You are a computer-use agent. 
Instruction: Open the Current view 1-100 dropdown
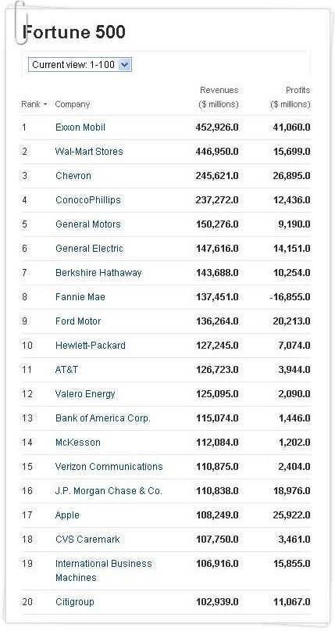(80, 65)
